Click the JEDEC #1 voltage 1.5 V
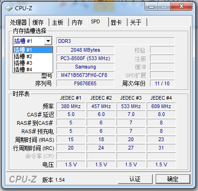 pyautogui.click(x=71, y=164)
